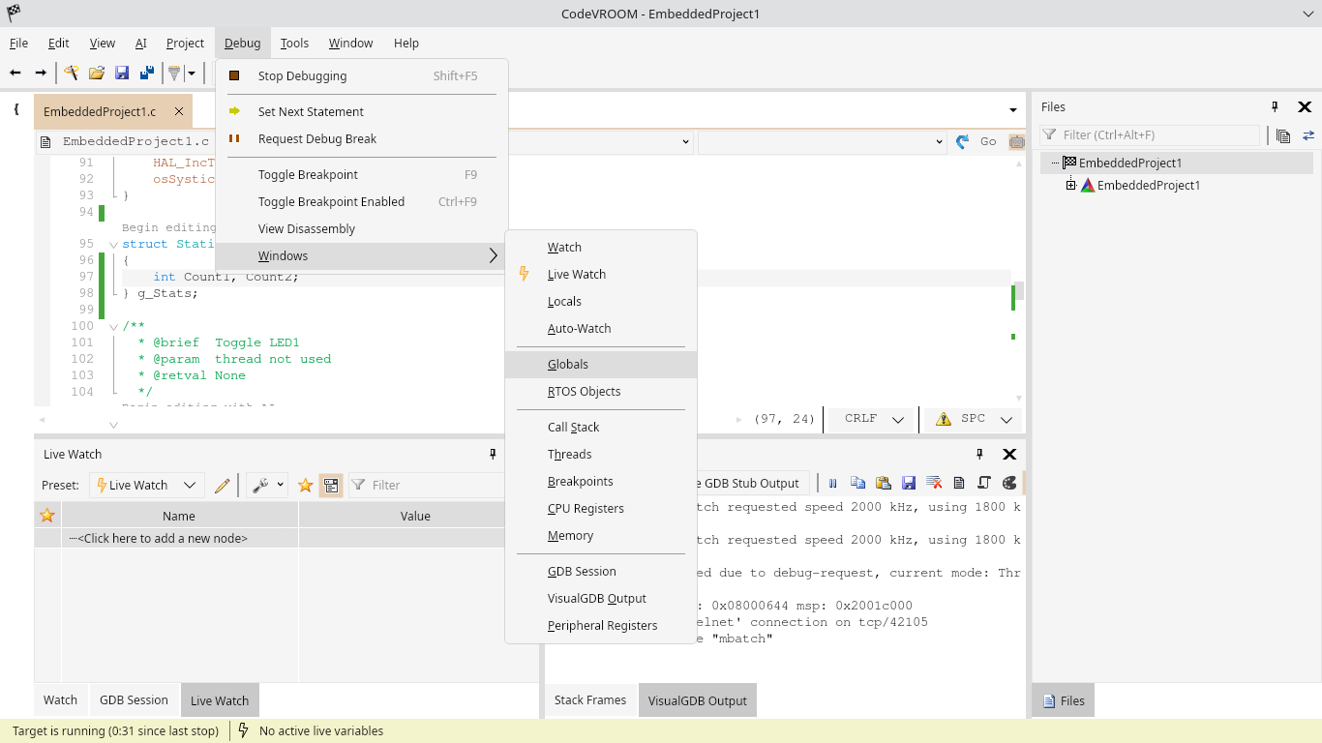Open the Live Watch preset dropdown
1322x743 pixels.
(146, 485)
